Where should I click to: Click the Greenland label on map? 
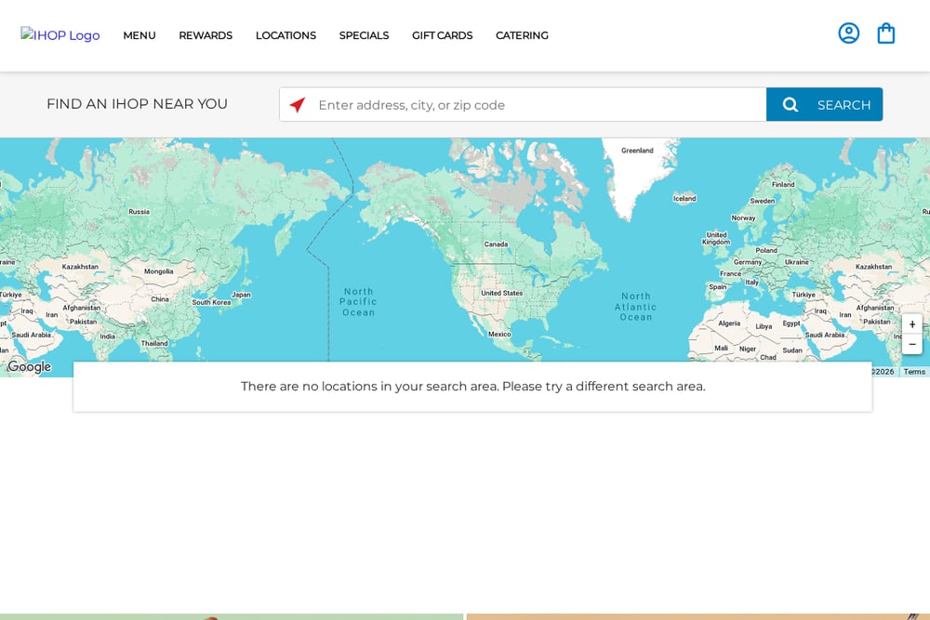point(637,151)
